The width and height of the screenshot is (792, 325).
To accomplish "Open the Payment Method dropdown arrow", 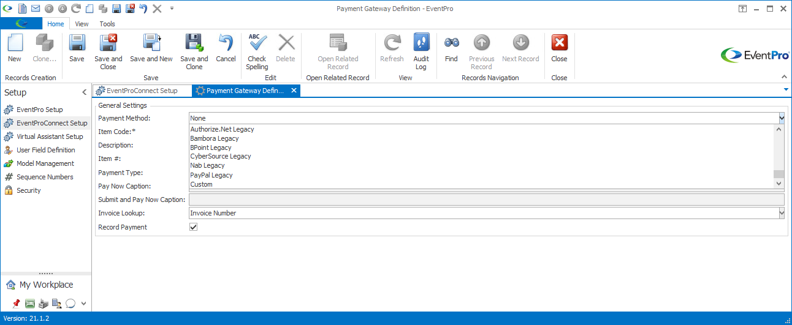I will (782, 118).
